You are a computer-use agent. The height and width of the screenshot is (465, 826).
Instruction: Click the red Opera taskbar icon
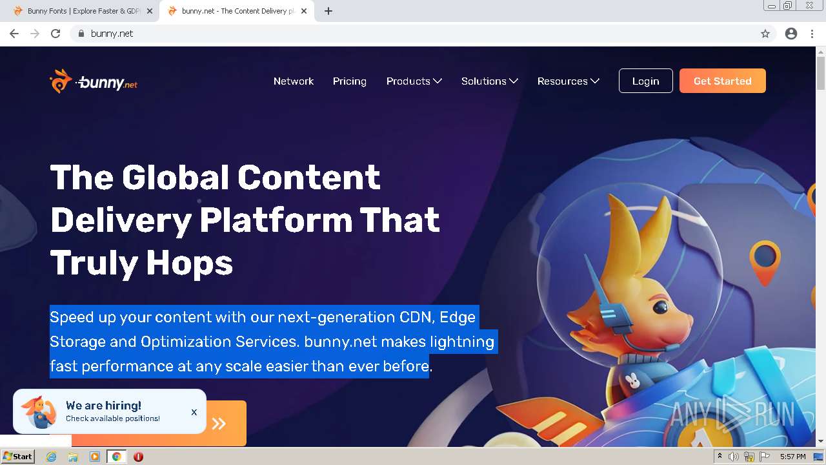click(138, 457)
